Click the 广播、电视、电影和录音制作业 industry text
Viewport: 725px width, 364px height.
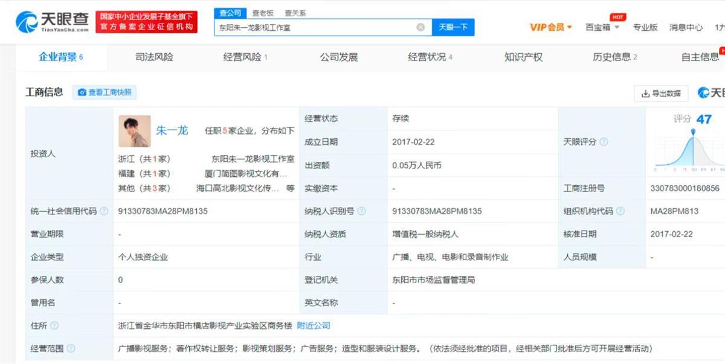pyautogui.click(x=450, y=257)
